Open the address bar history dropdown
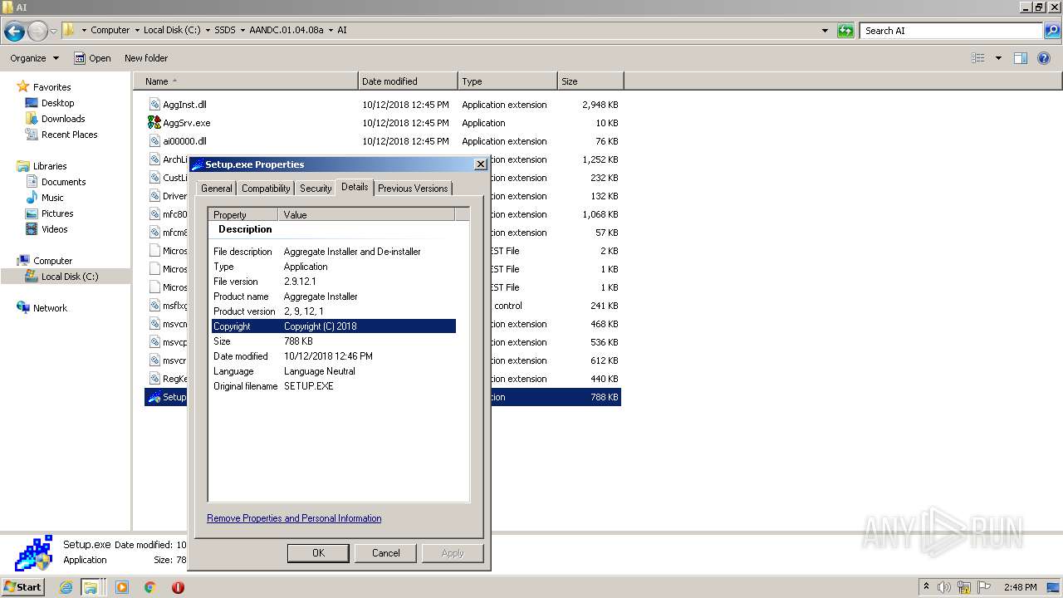1063x598 pixels. [x=825, y=31]
